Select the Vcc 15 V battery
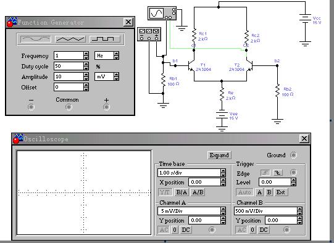 (x=305, y=19)
